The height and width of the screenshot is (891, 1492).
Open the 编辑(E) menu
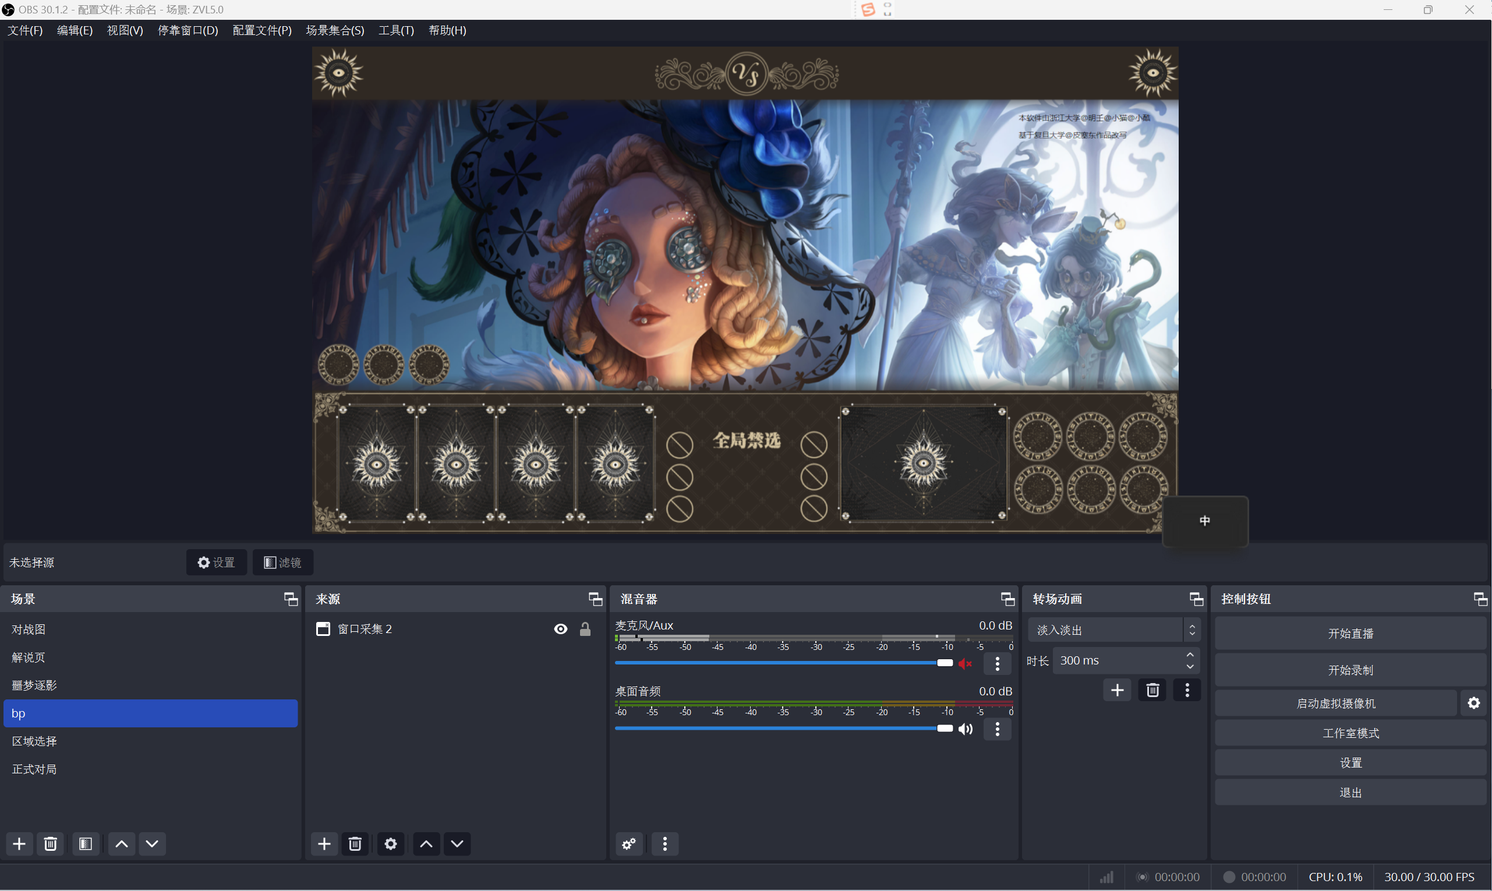click(75, 31)
